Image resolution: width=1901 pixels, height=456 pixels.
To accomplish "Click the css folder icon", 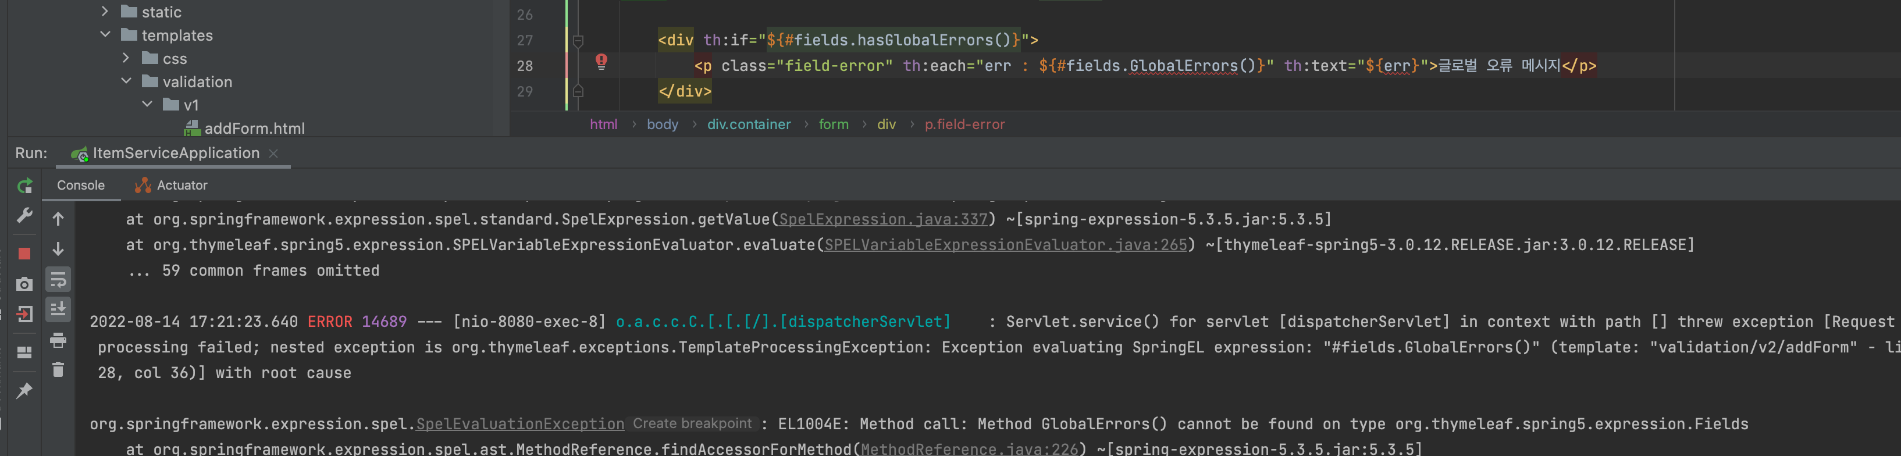I will (x=151, y=58).
